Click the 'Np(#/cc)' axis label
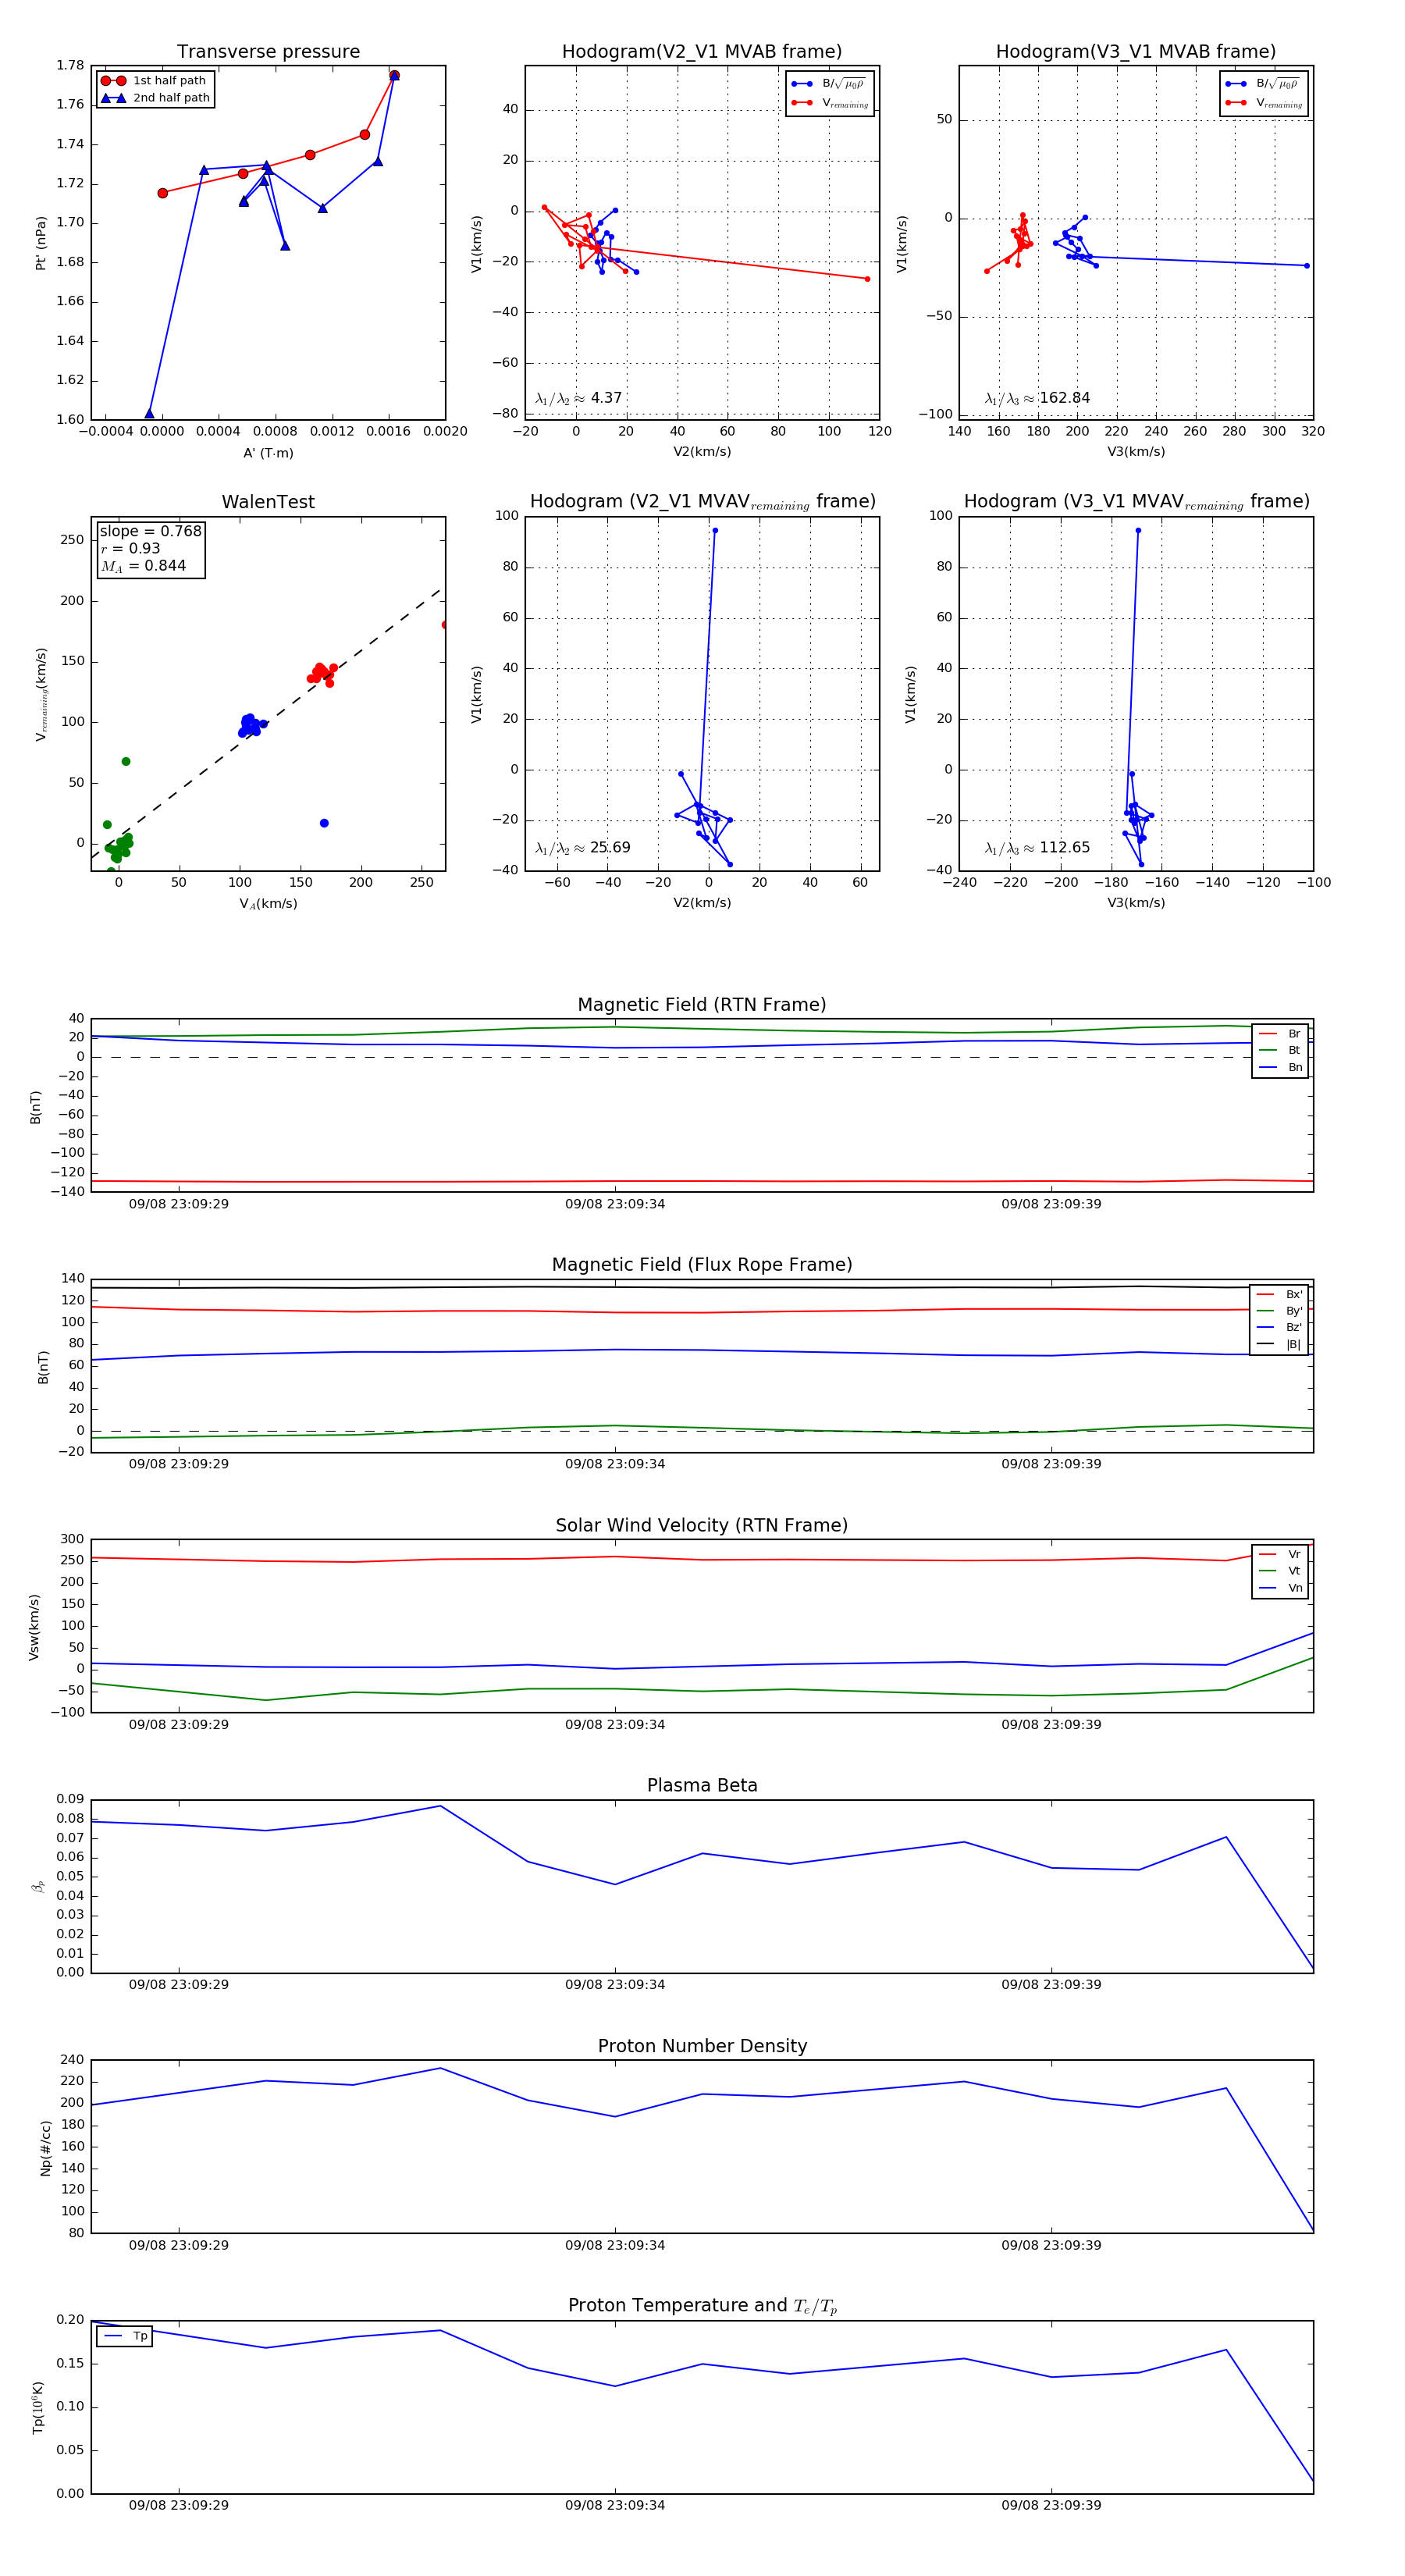 pyautogui.click(x=45, y=2148)
